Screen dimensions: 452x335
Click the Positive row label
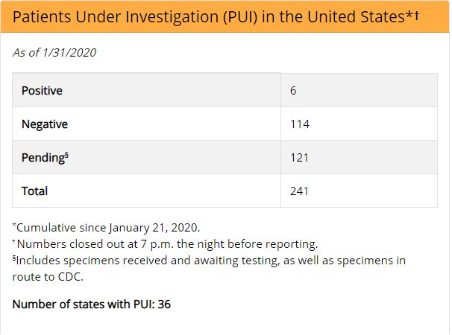pos(42,90)
